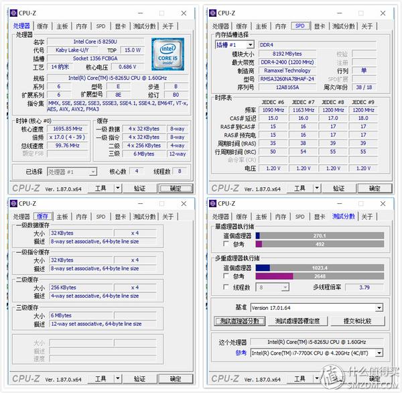402x393 pixels.
Task: Expand the 工具 arrow in processor window
Action: click(118, 188)
